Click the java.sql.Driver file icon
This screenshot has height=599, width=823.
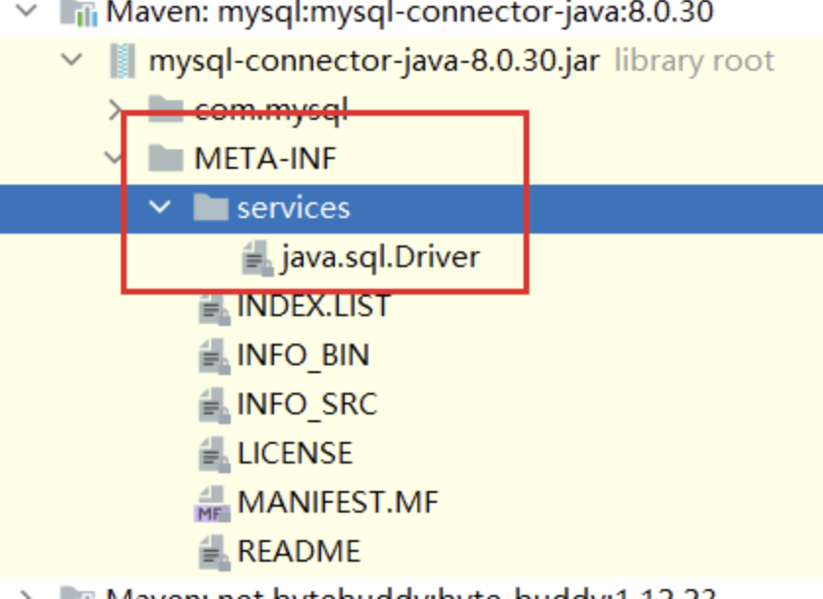257,257
